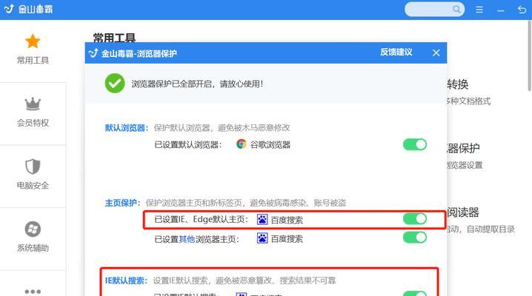Toggle IE、Edge默认主页 protection switch

coord(415,219)
